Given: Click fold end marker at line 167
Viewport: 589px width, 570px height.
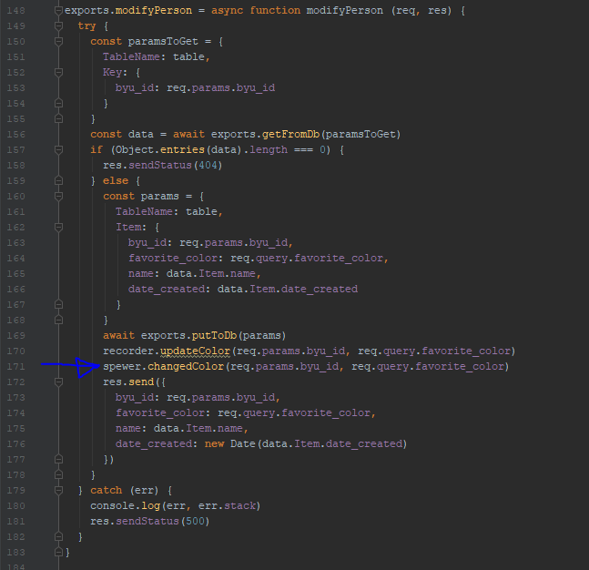Looking at the screenshot, I should [x=58, y=304].
